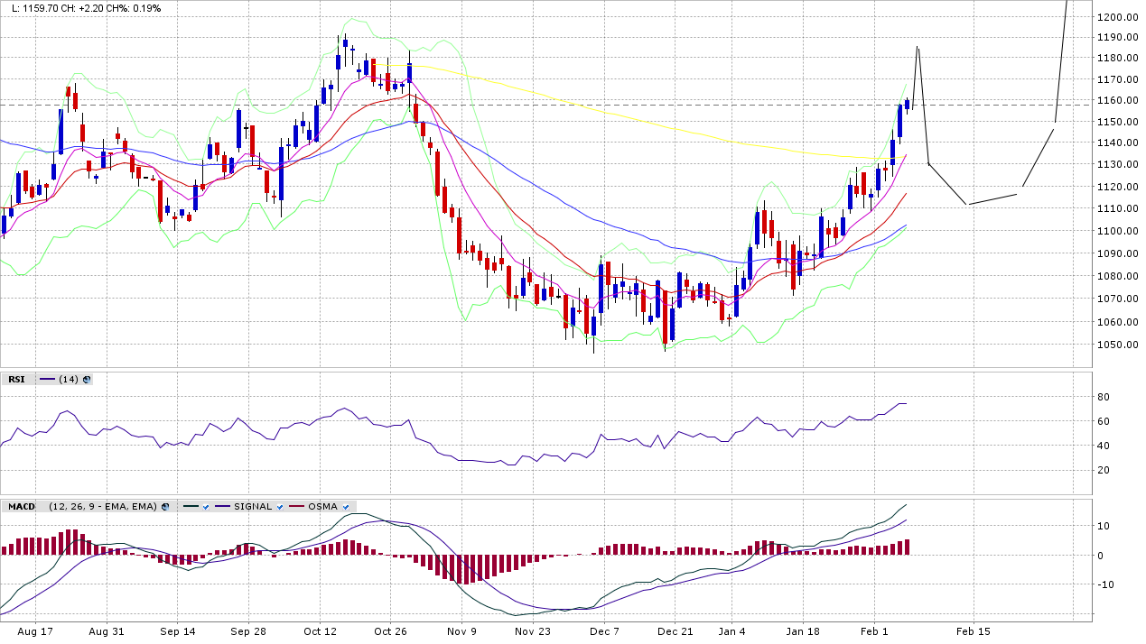Viewport: 1146px width, 644px height.
Task: Click the OSMA legend label
Action: [x=322, y=507]
